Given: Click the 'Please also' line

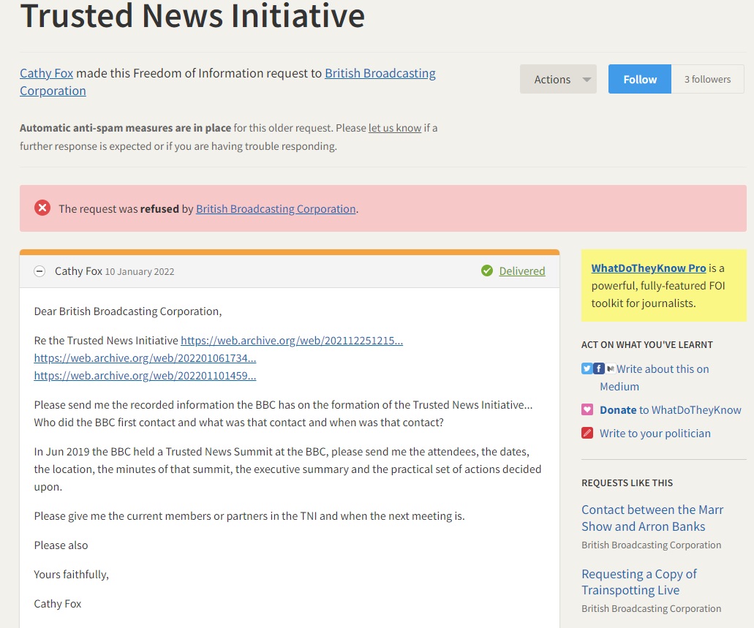Looking at the screenshot, I should [x=61, y=545].
